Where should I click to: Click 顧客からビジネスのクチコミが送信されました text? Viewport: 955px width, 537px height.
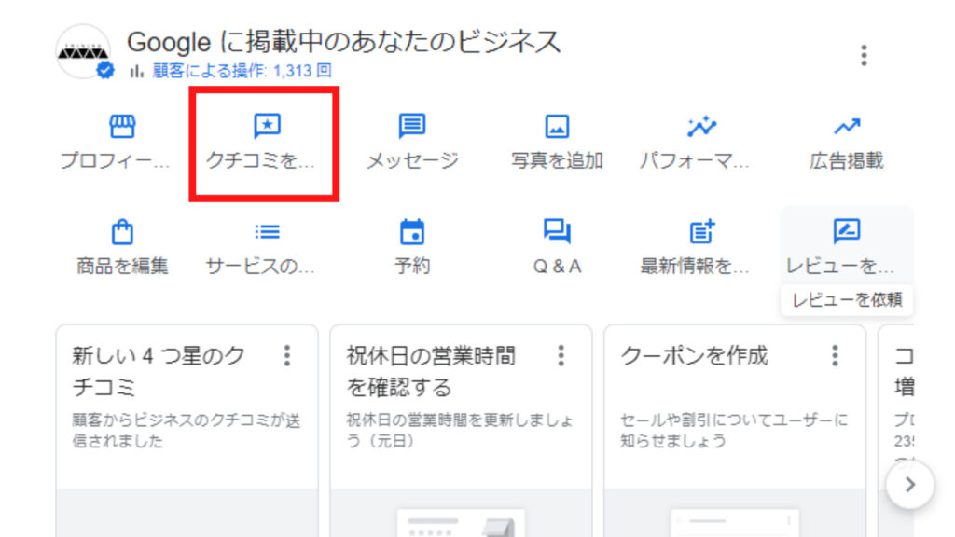187,431
